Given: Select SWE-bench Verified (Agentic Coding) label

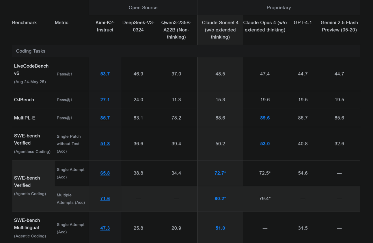Looking at the screenshot, I should point(30,186).
